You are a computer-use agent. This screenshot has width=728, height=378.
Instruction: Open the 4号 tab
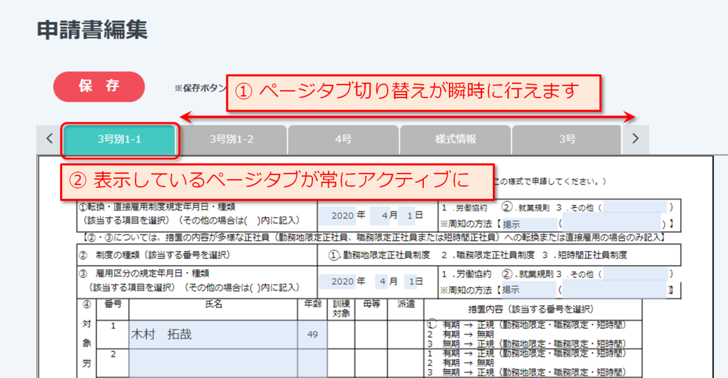coord(343,140)
